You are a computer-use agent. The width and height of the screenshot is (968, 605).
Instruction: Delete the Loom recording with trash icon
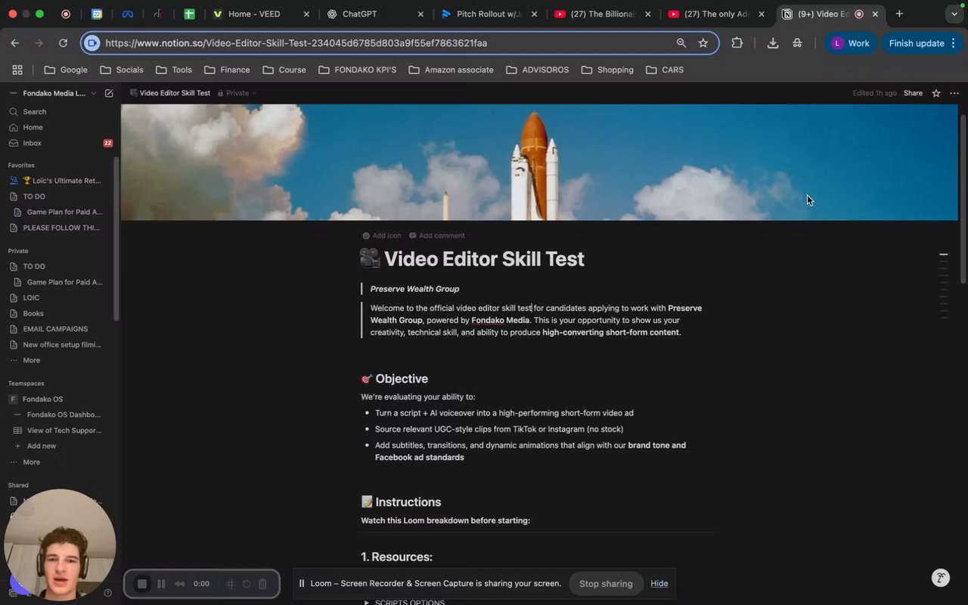[x=262, y=584]
